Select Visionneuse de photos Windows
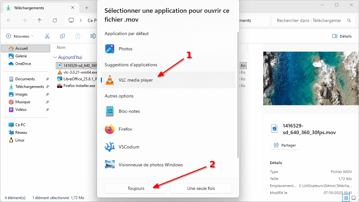The image size is (359, 202). [x=151, y=165]
